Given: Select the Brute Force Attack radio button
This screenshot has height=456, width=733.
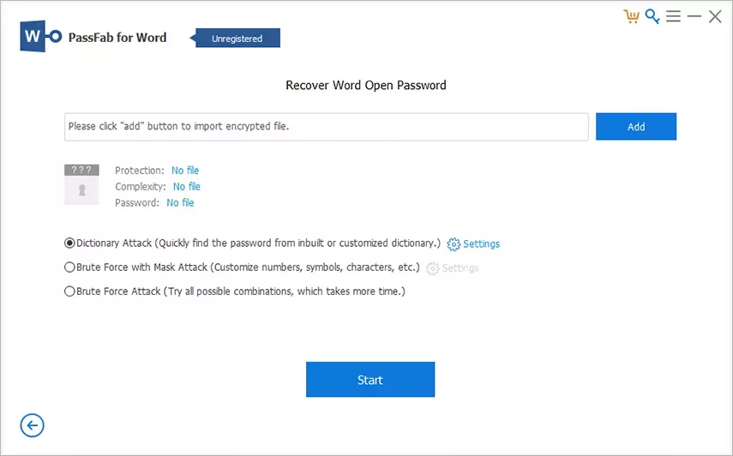Looking at the screenshot, I should click(x=70, y=291).
